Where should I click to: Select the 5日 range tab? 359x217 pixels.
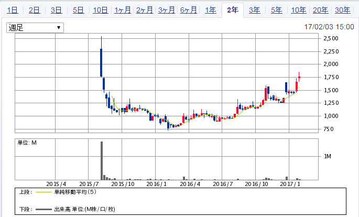pyautogui.click(x=78, y=10)
